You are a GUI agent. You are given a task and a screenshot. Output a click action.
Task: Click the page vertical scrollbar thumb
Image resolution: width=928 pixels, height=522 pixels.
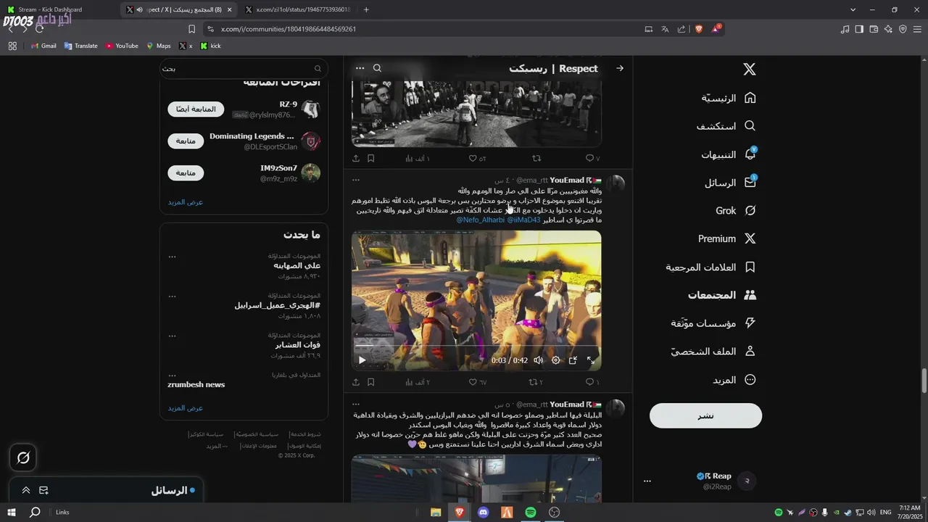pos(924,381)
